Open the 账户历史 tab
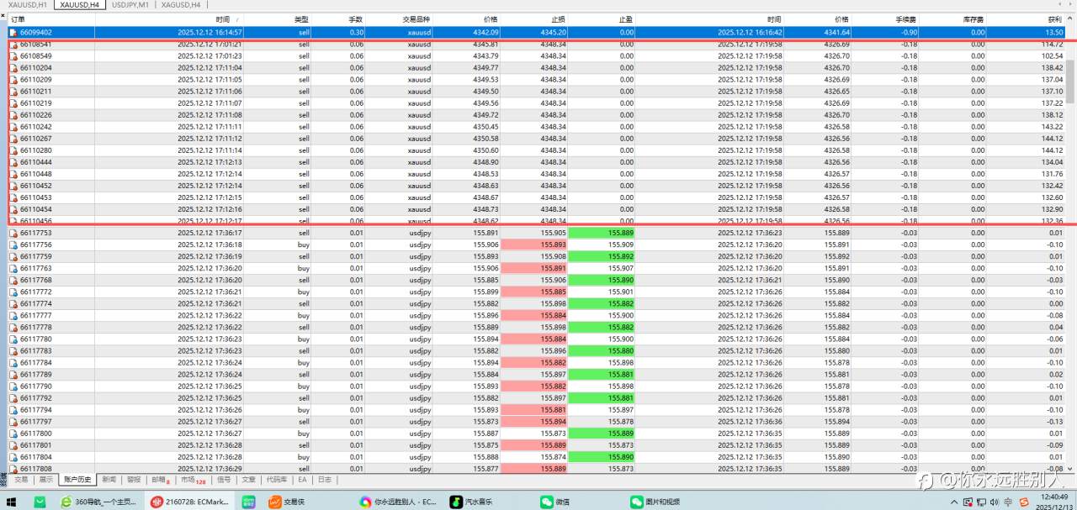Screen dimensions: 1077x510 (77, 480)
